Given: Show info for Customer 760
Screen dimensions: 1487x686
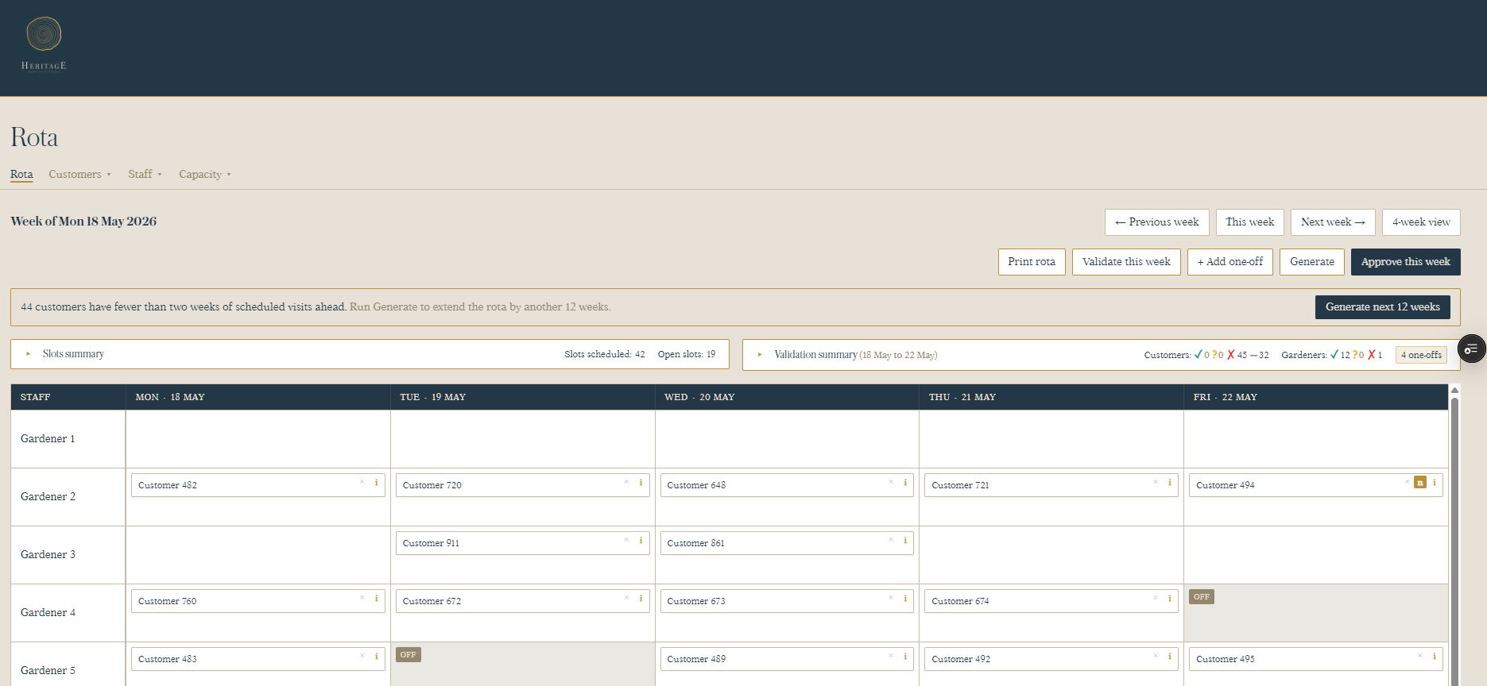Looking at the screenshot, I should pyautogui.click(x=377, y=599).
